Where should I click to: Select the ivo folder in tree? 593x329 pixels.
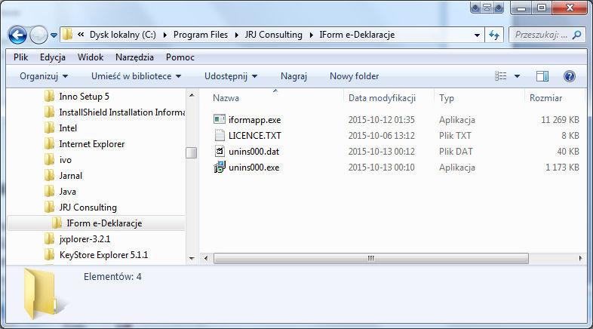pyautogui.click(x=66, y=160)
